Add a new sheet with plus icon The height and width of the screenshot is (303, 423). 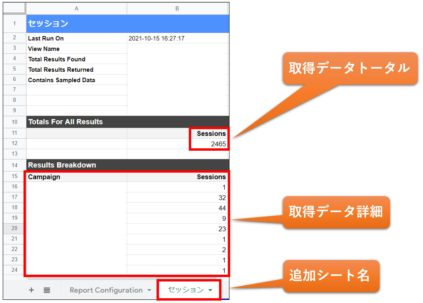click(x=31, y=290)
